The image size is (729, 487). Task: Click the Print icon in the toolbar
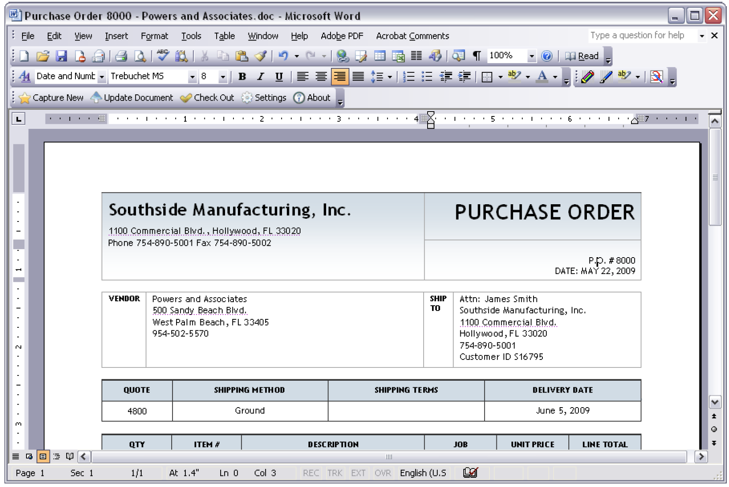121,56
